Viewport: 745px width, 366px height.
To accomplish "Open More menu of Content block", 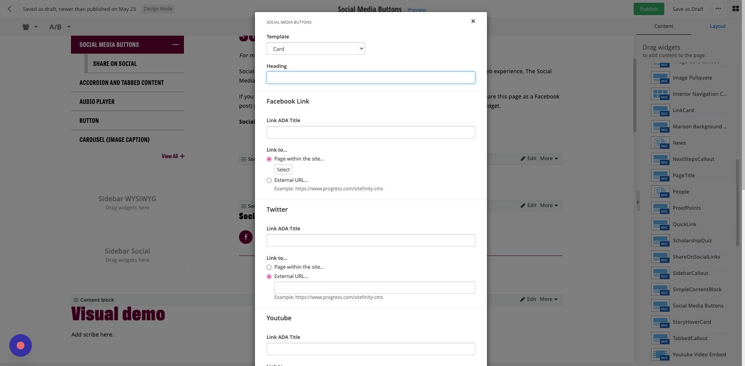I will tap(548, 299).
